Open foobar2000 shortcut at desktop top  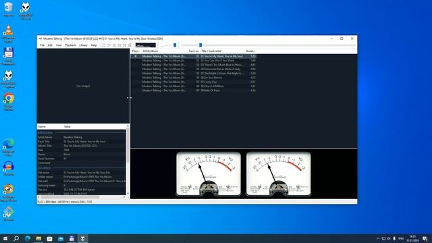click(26, 11)
